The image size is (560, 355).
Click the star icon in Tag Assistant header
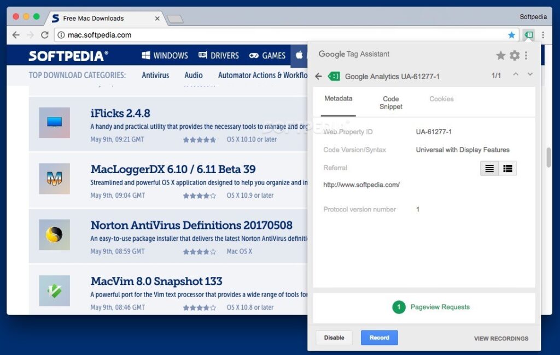point(501,55)
